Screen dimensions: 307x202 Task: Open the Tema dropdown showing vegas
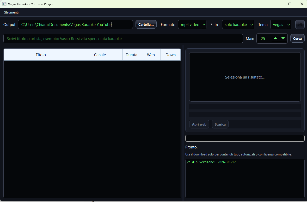281,25
